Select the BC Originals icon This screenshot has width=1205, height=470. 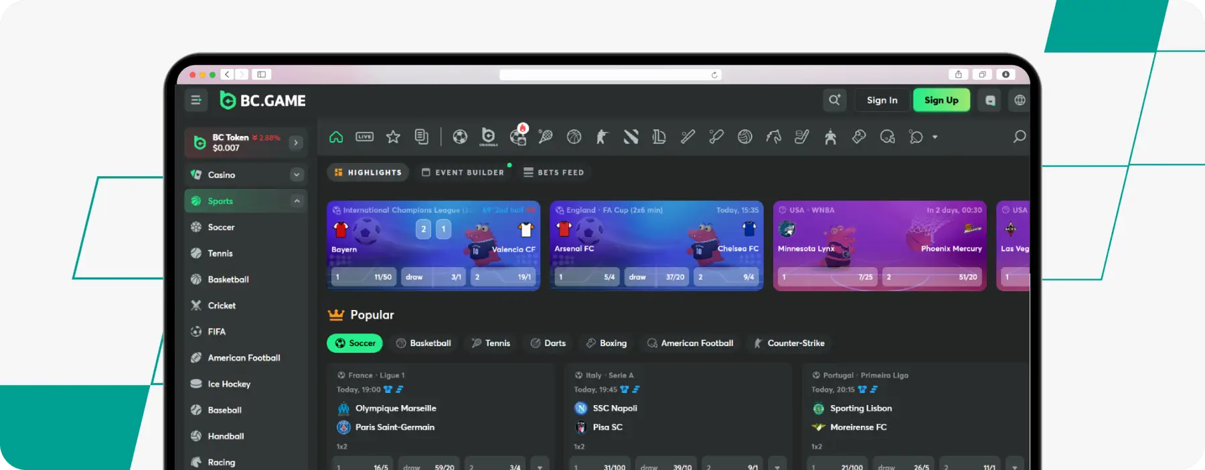(x=488, y=137)
